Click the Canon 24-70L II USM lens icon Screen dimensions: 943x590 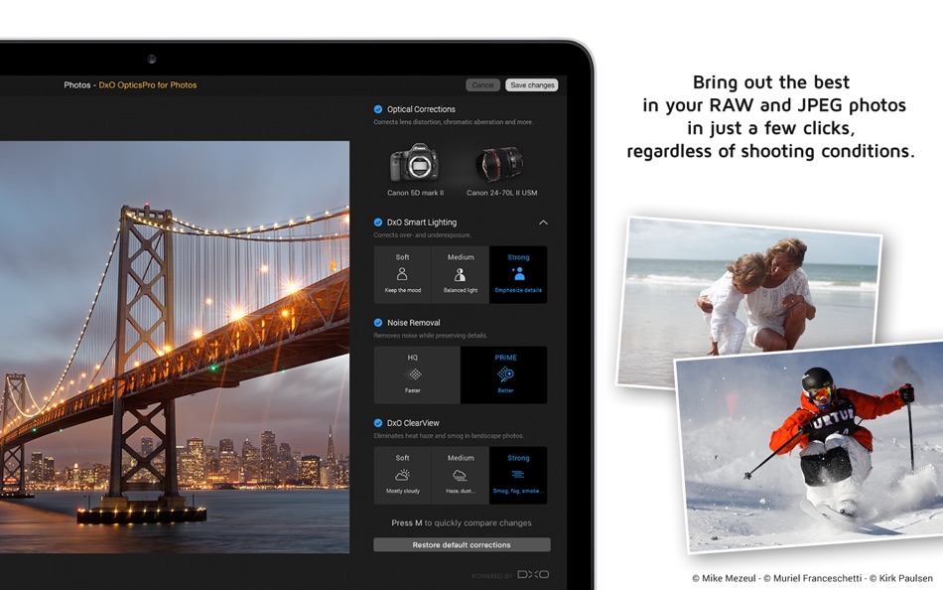pos(499,164)
